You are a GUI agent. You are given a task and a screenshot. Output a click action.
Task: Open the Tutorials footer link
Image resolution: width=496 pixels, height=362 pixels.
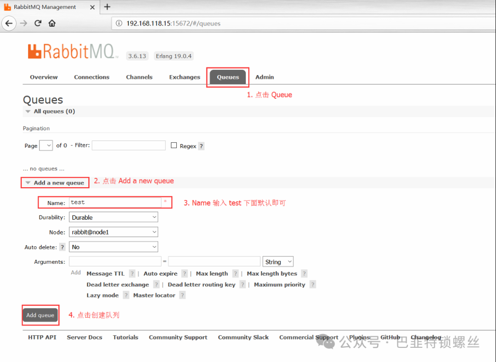pos(125,337)
